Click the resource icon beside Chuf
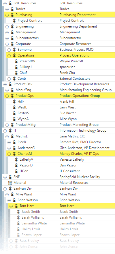 (x=16, y=73)
